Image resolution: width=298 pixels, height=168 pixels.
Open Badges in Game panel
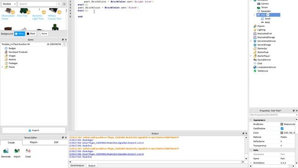click(x=12, y=49)
